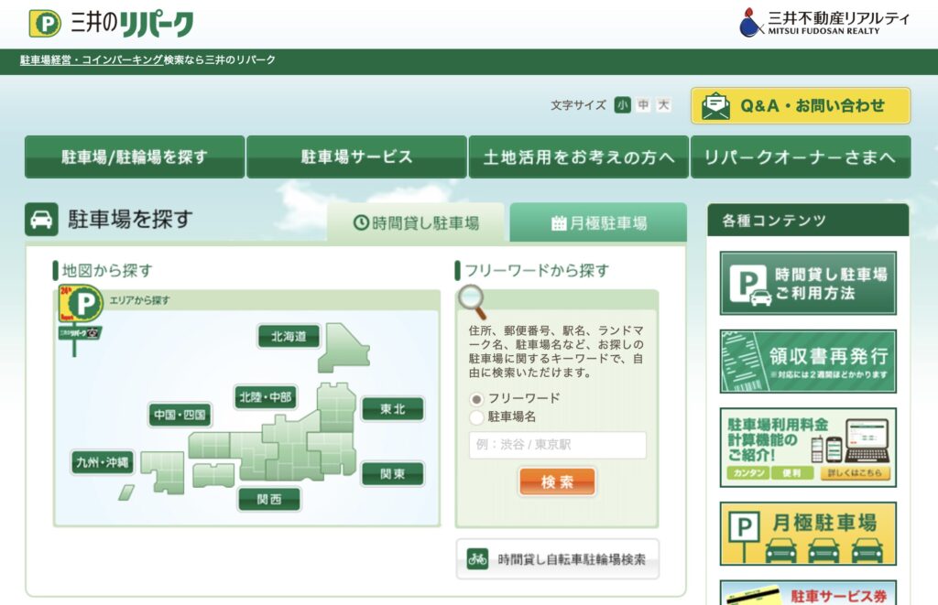This screenshot has width=938, height=605.
Task: Click the magnifying glass search icon
Action: 473,302
